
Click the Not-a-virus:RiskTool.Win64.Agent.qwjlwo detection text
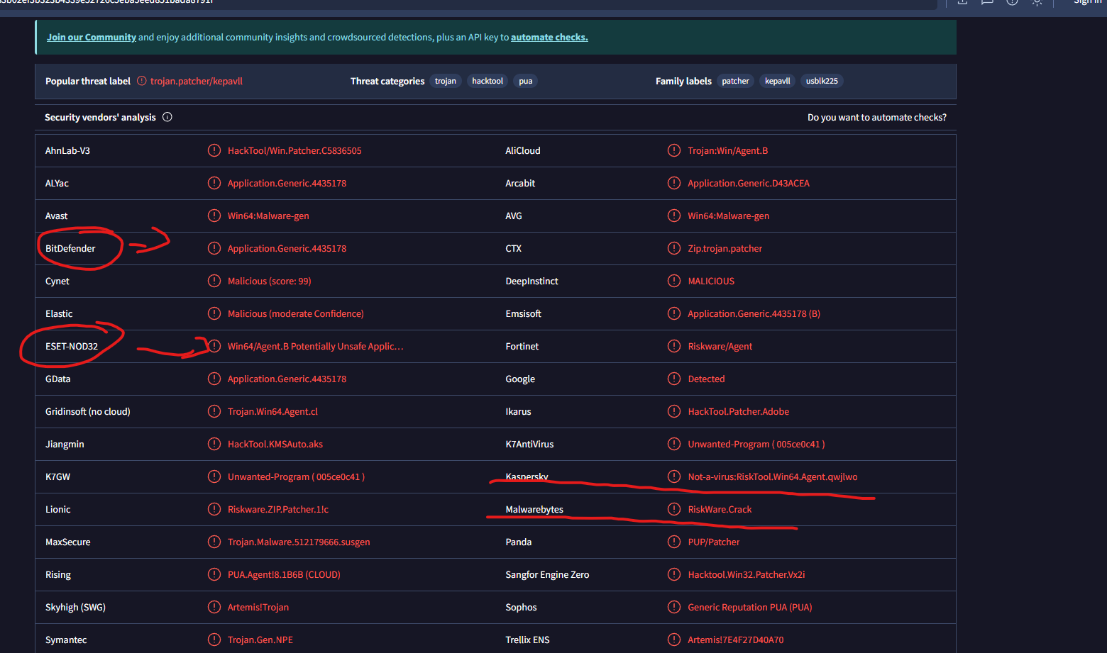[x=773, y=476]
